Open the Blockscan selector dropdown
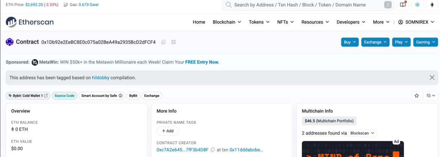The image size is (440, 157). (362, 133)
